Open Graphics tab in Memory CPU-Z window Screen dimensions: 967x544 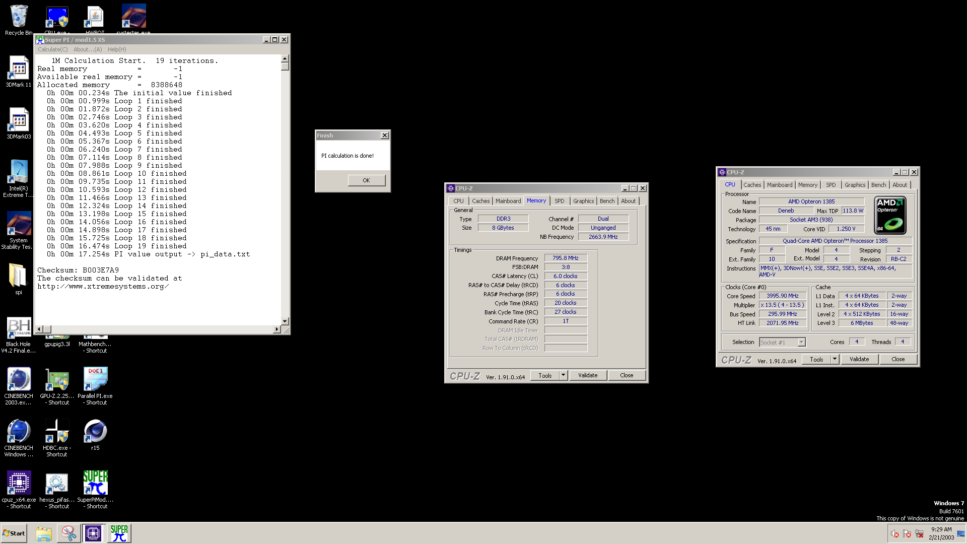pos(584,201)
